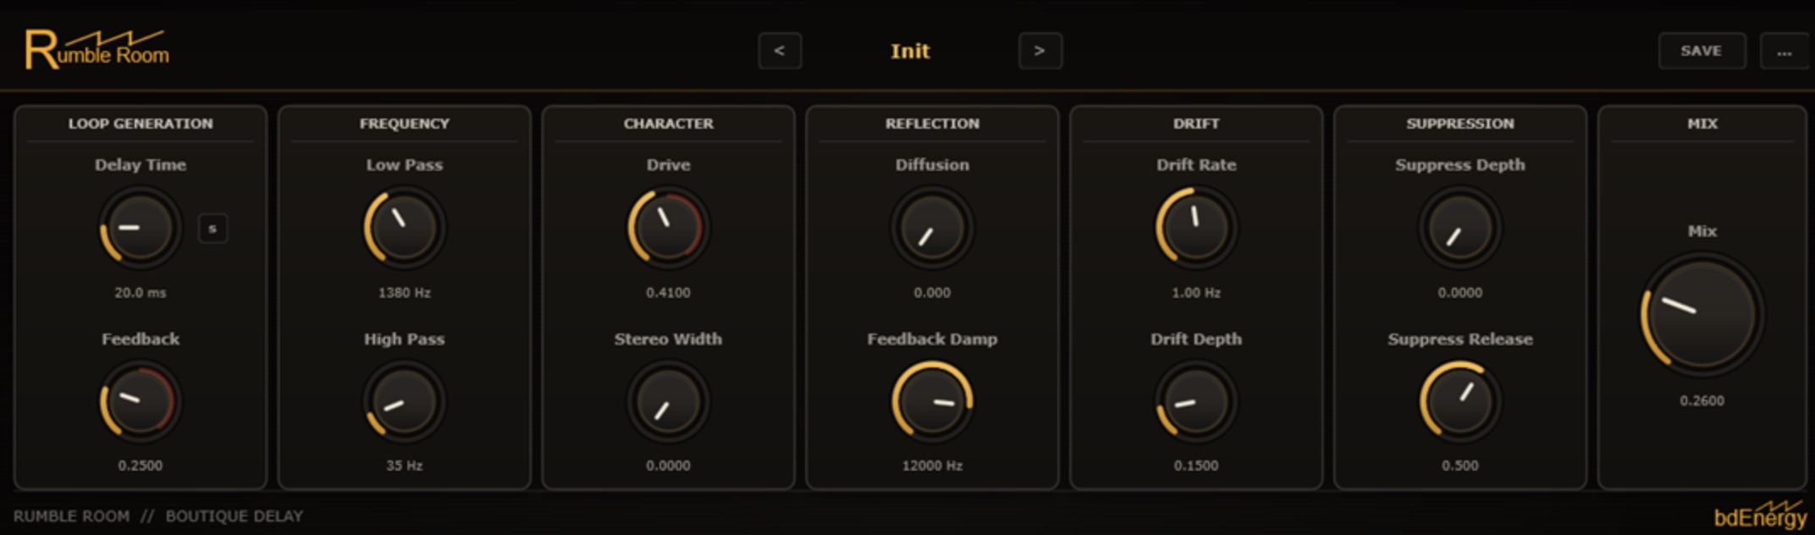
Task: Click the Feedback knob
Action: [141, 401]
